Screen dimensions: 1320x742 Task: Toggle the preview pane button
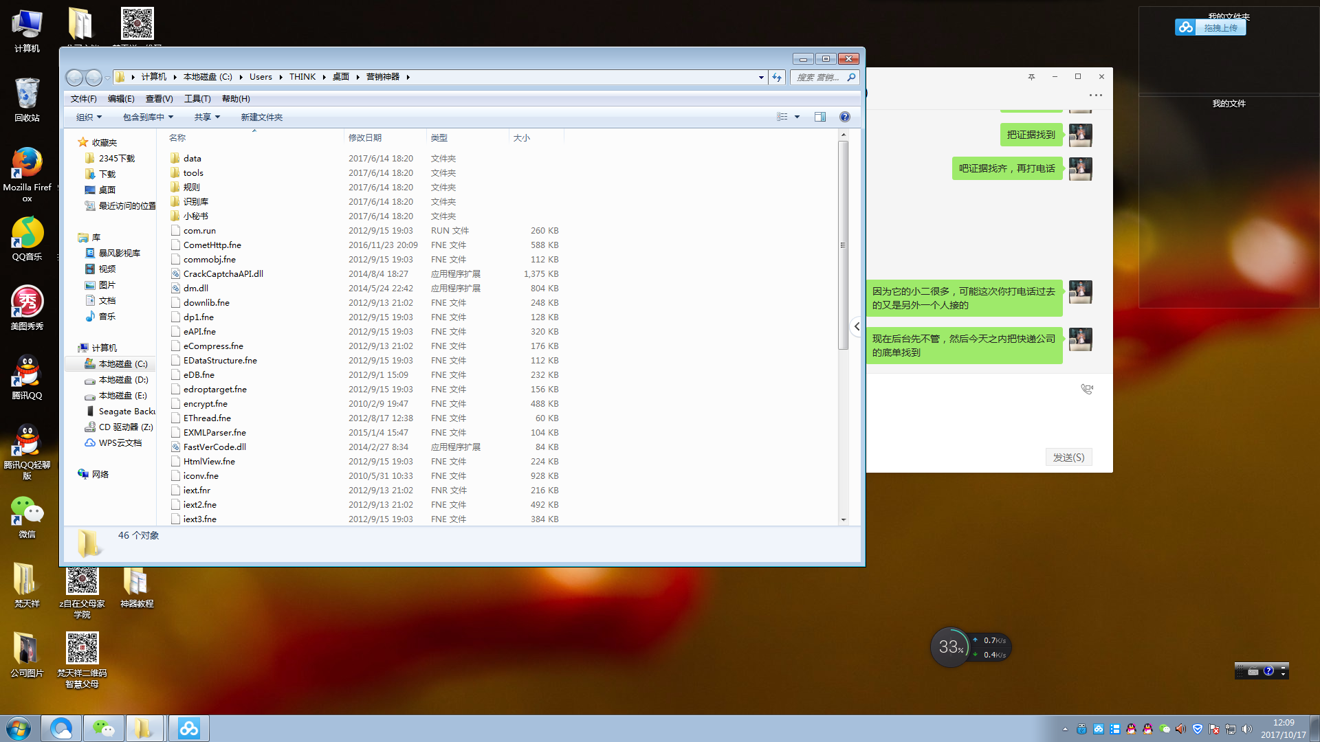pos(819,117)
